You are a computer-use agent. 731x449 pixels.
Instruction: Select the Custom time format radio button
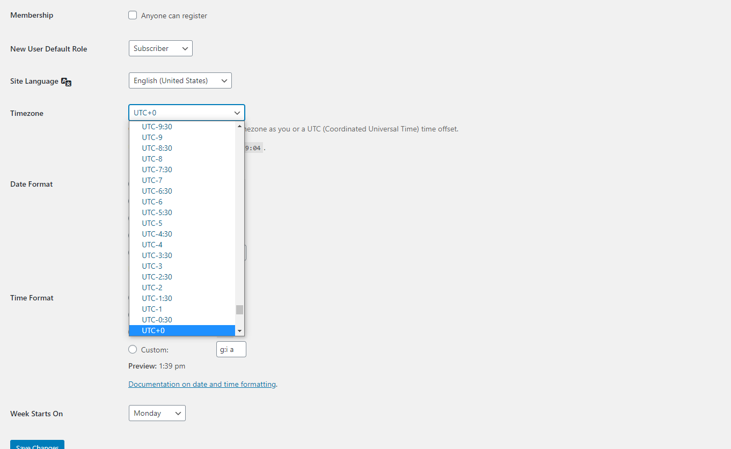[x=133, y=349]
